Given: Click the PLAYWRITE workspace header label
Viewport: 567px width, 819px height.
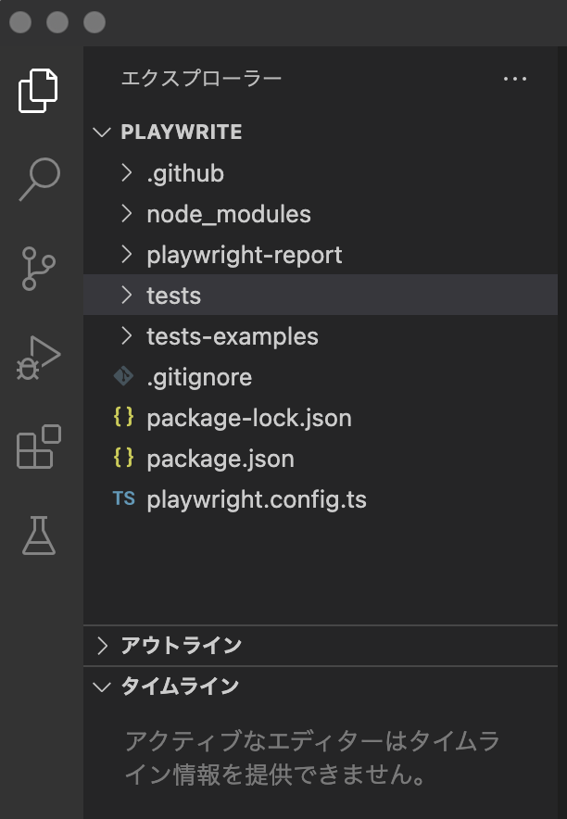Looking at the screenshot, I should 182,132.
